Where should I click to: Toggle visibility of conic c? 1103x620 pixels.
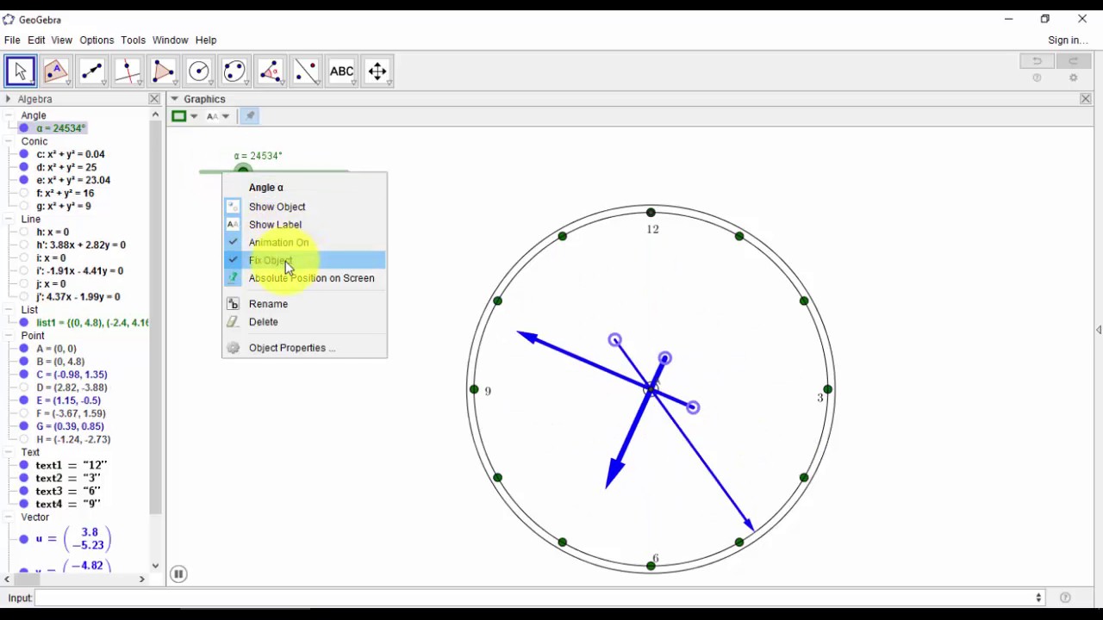click(24, 154)
